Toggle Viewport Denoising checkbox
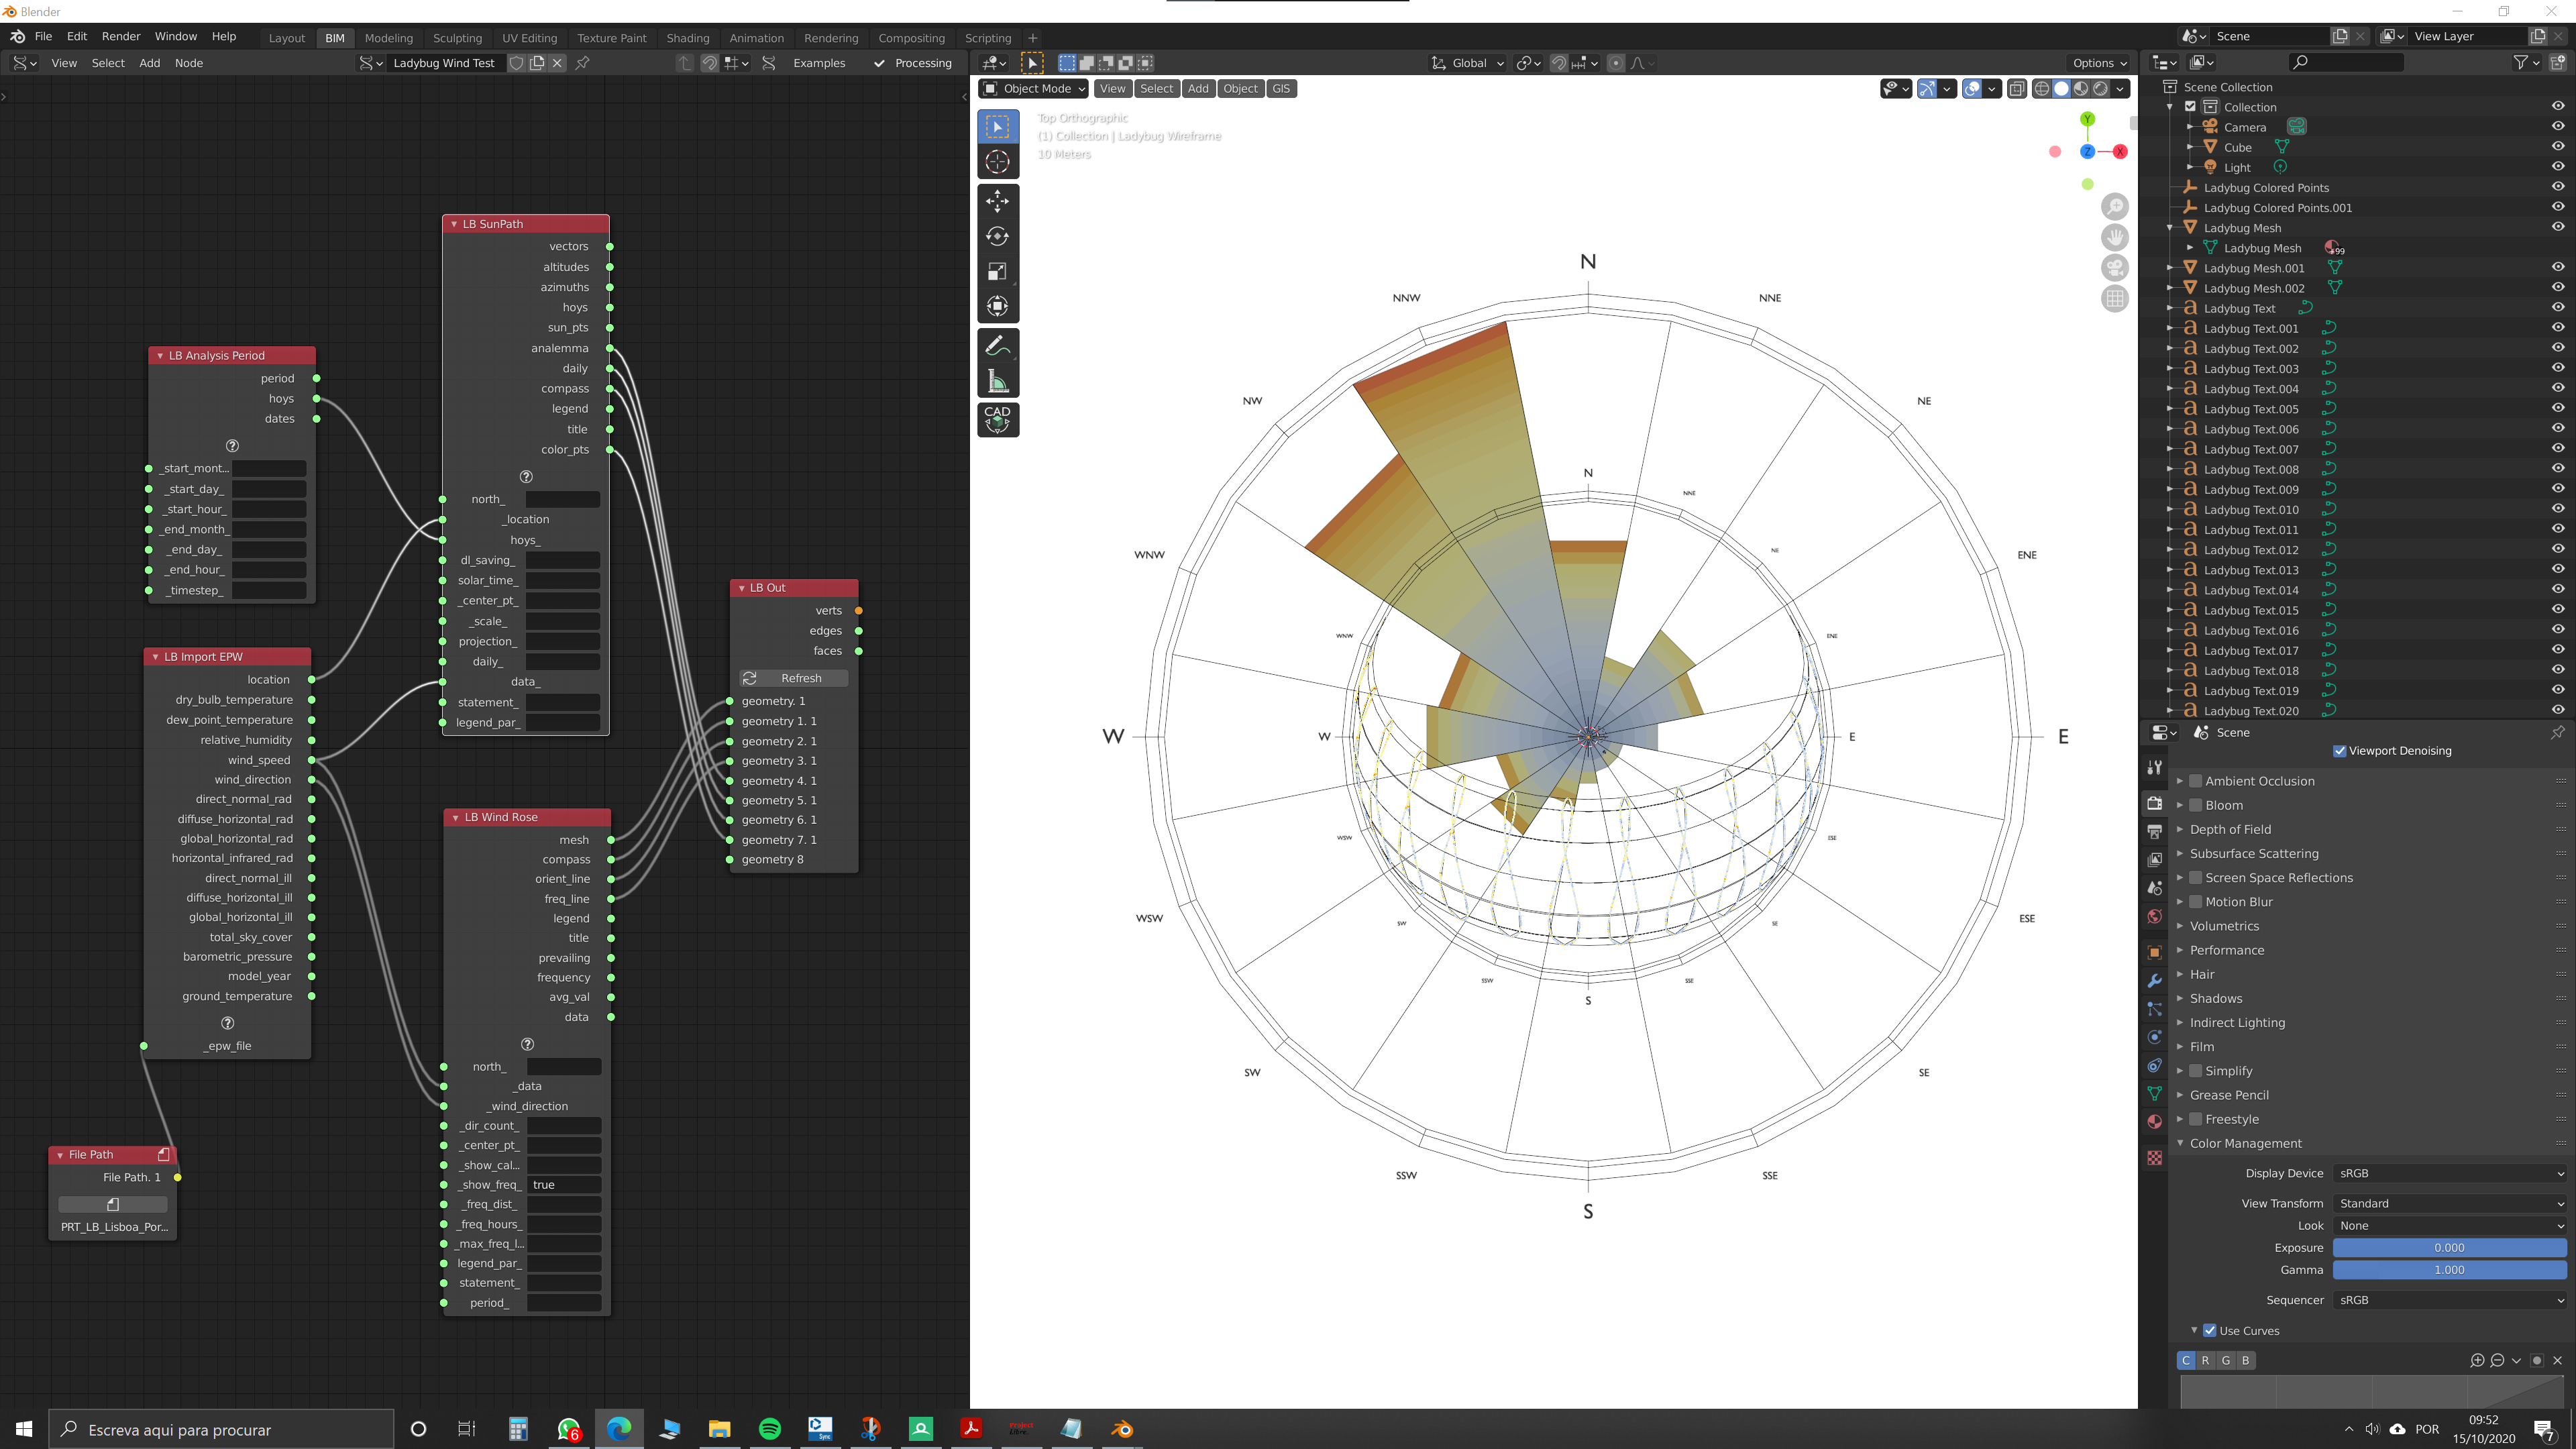Image resolution: width=2576 pixels, height=1449 pixels. click(x=2339, y=751)
